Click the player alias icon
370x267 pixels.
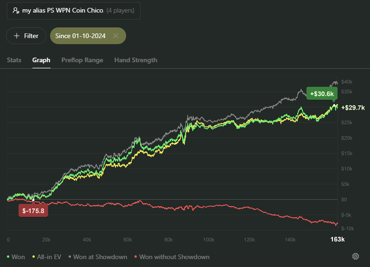click(x=16, y=10)
